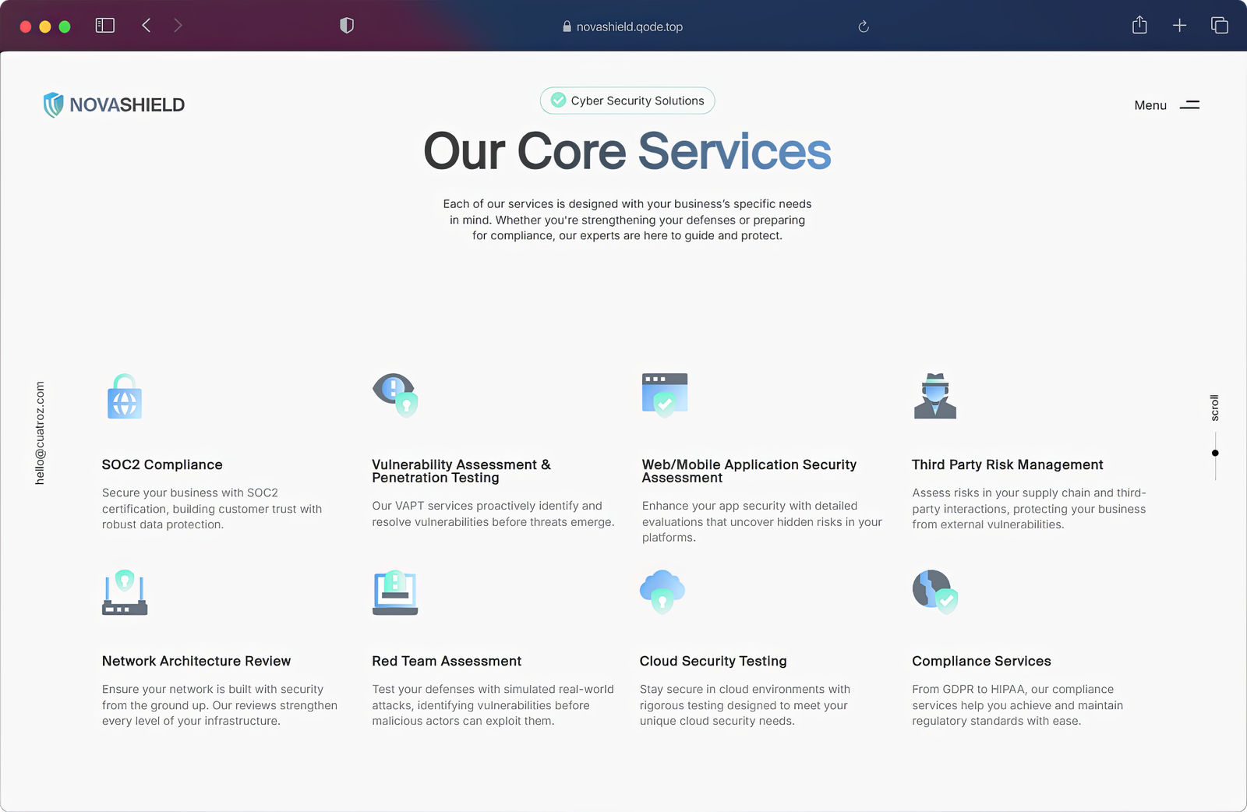The height and width of the screenshot is (812, 1247).
Task: Click the Third Party Risk spy icon
Action: click(x=934, y=396)
